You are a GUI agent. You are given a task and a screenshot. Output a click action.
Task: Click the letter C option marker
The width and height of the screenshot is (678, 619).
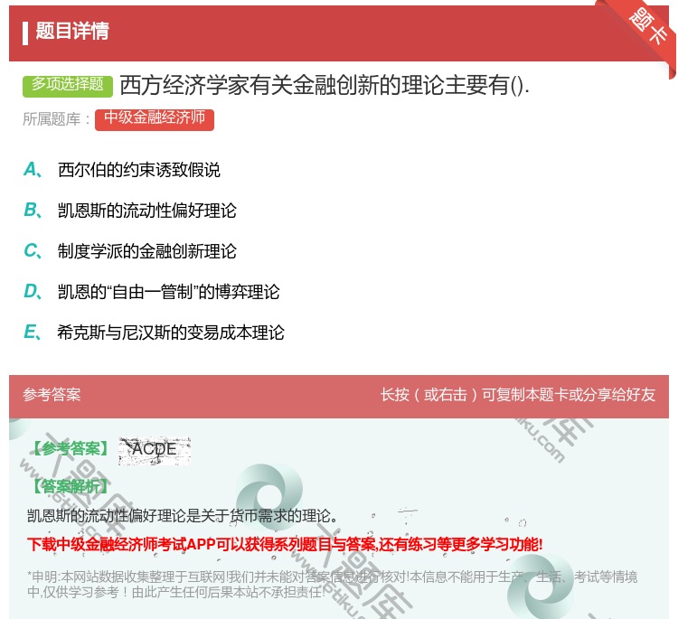[x=33, y=250]
